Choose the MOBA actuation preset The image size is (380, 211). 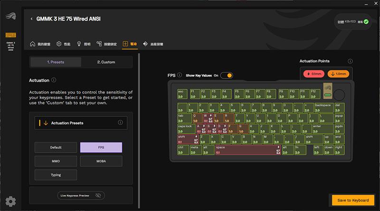click(101, 161)
